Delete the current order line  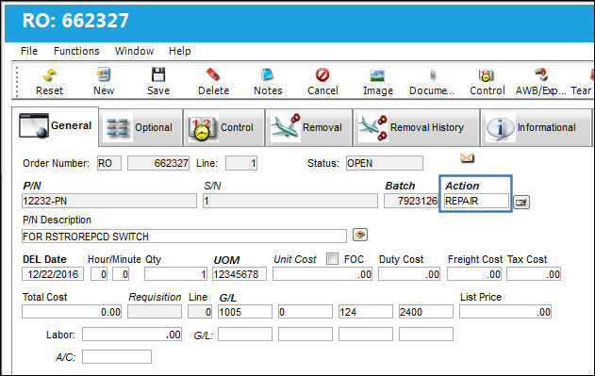pyautogui.click(x=213, y=82)
